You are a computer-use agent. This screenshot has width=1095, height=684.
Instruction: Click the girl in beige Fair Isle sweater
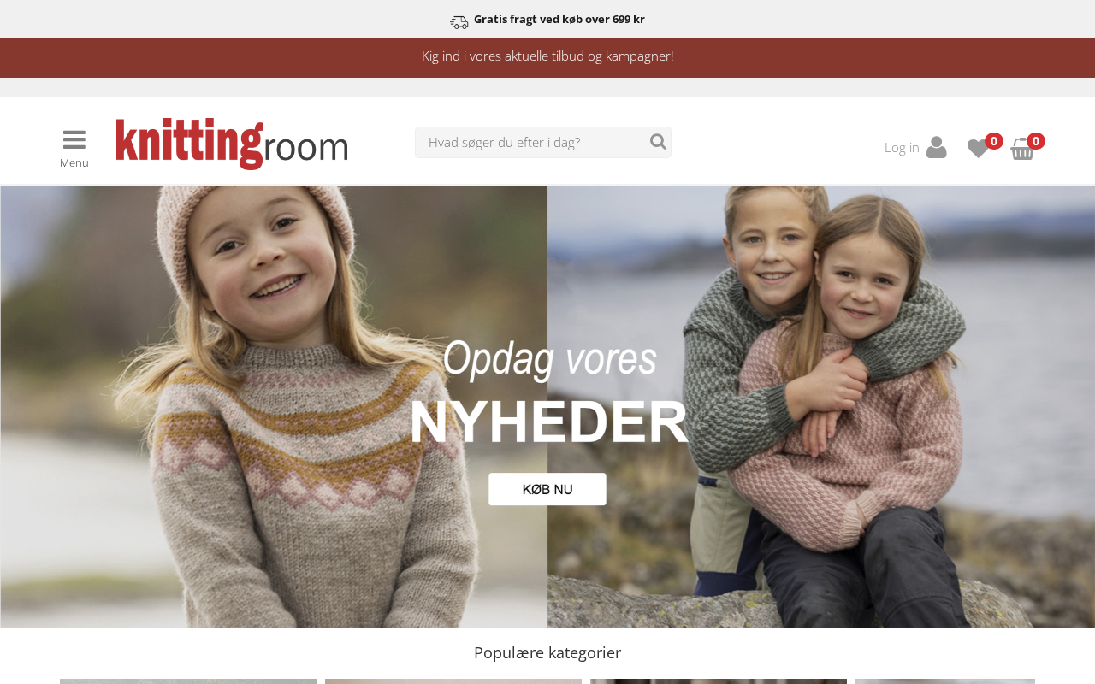274,407
